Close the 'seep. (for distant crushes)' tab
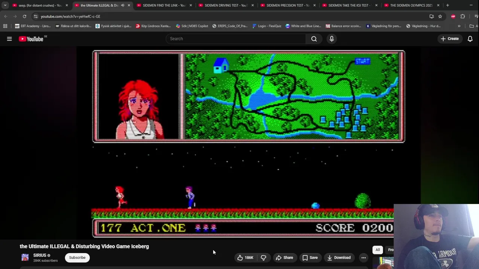Image resolution: width=479 pixels, height=269 pixels. click(x=67, y=5)
